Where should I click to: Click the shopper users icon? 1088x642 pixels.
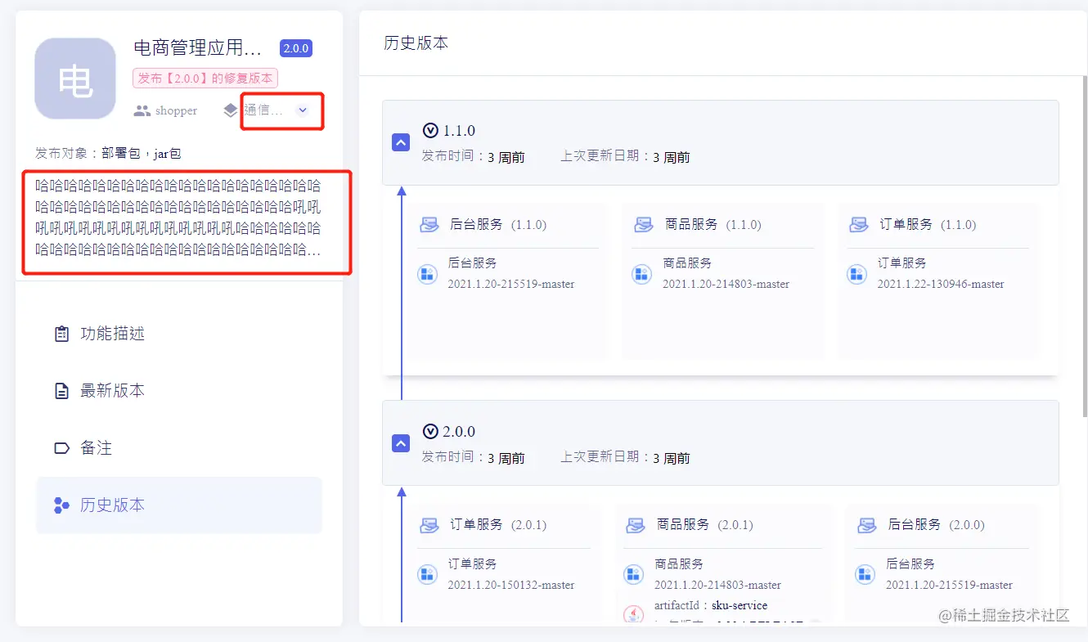tap(142, 110)
